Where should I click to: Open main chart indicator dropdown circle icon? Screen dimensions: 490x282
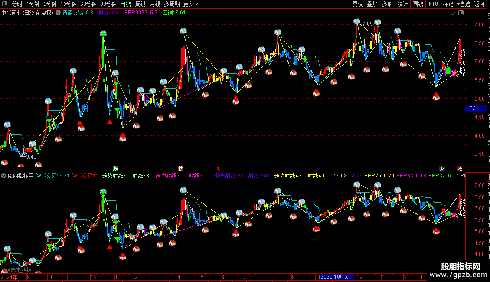[x=58, y=13]
